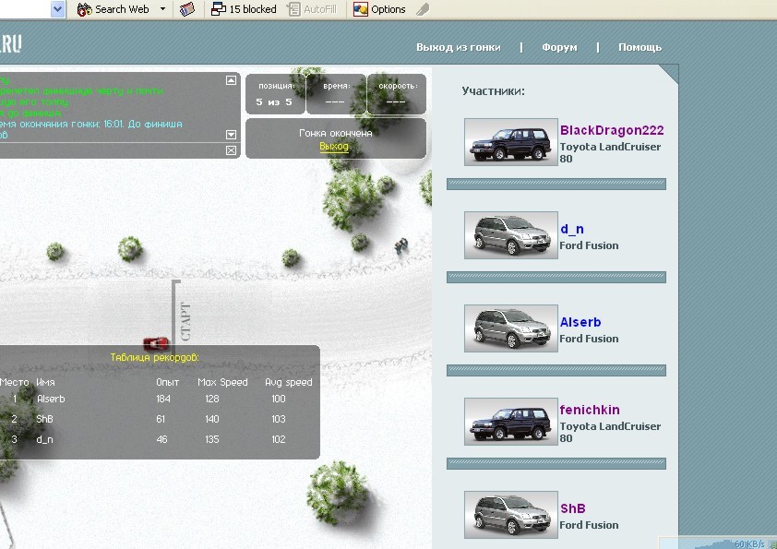Viewport: 777px width, 549px height.
Task: Click the highlighter icon beside Search Web
Action: [x=186, y=9]
